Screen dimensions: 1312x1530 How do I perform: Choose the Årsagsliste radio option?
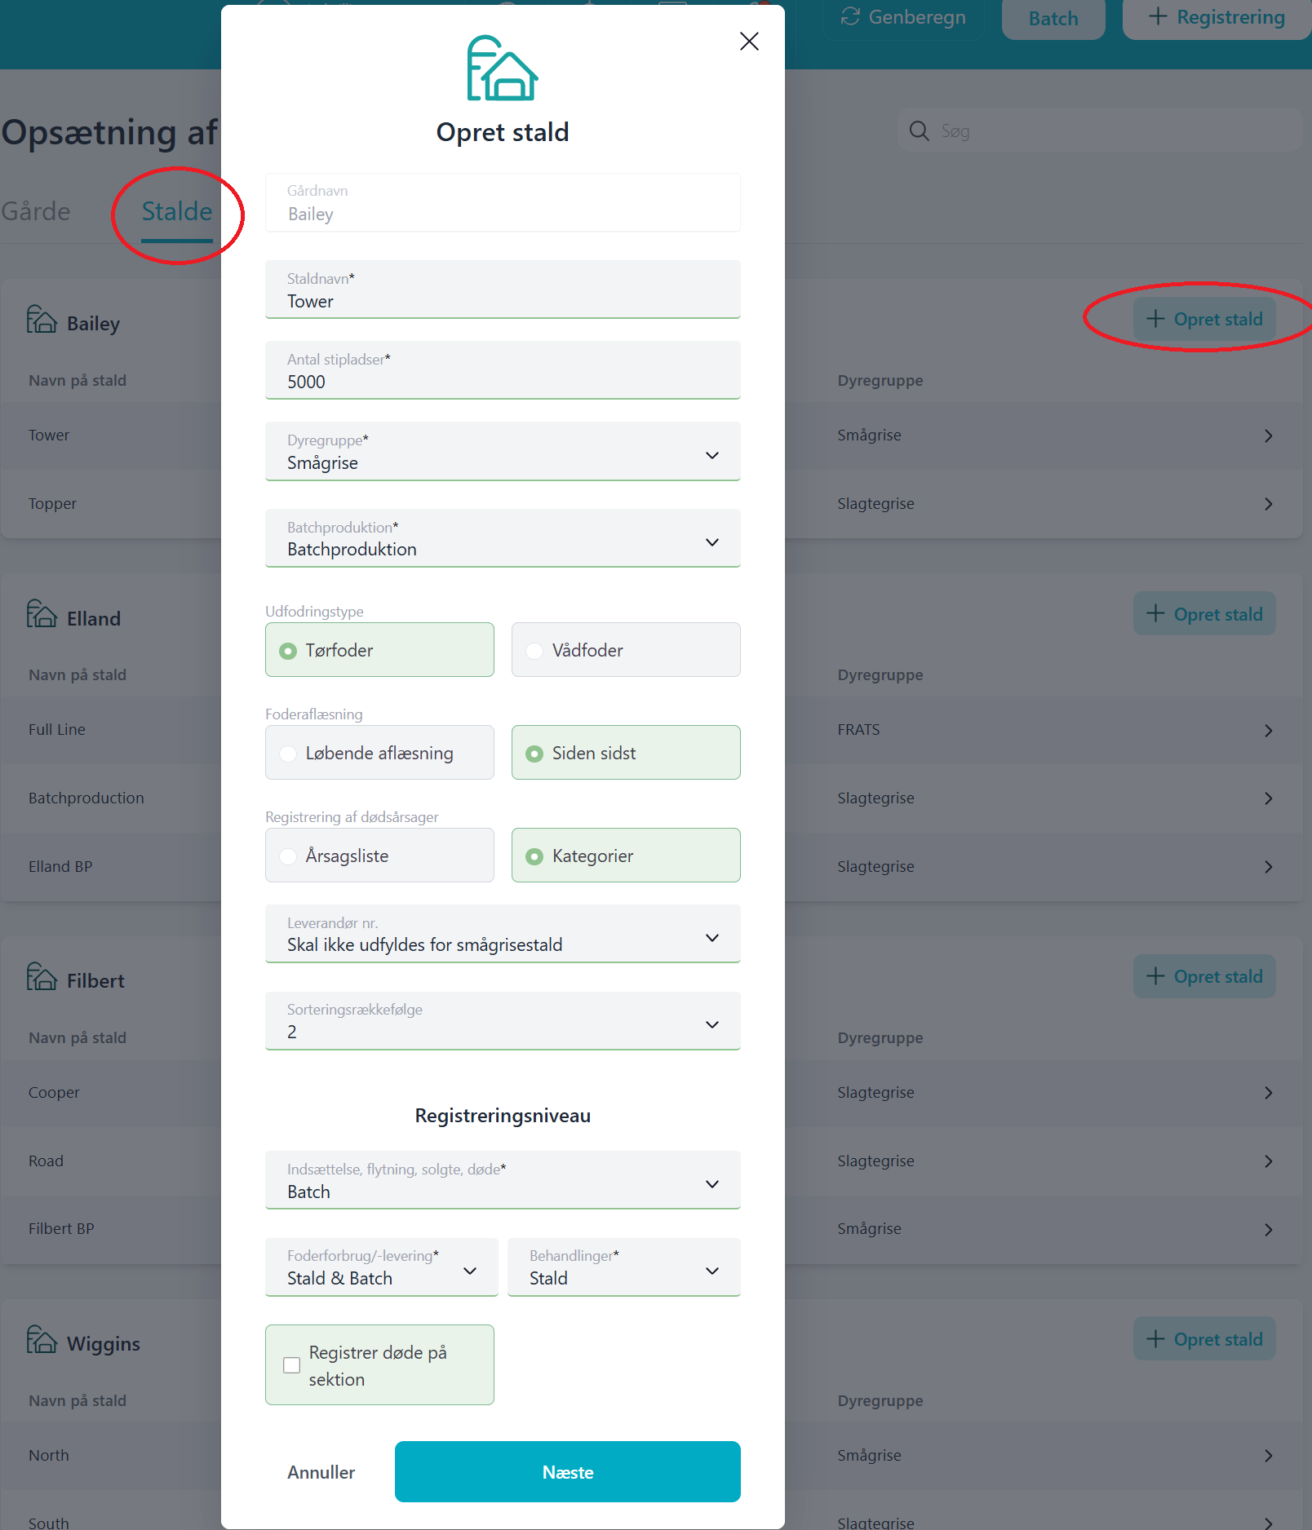pos(379,856)
